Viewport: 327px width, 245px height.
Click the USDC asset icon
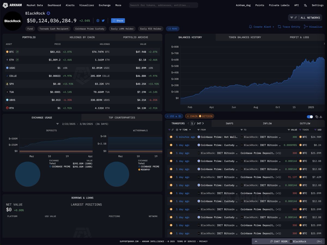pos(7,68)
